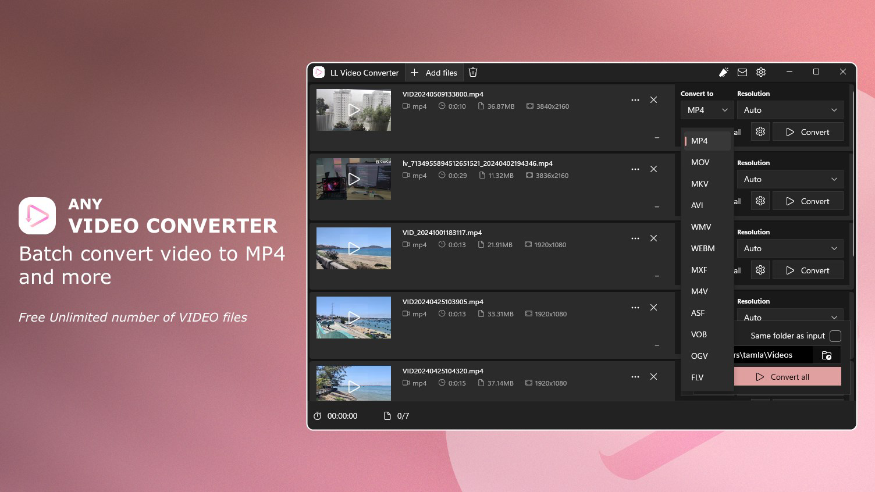Screen dimensions: 875x492
Task: Click the Add files button
Action: (x=434, y=72)
